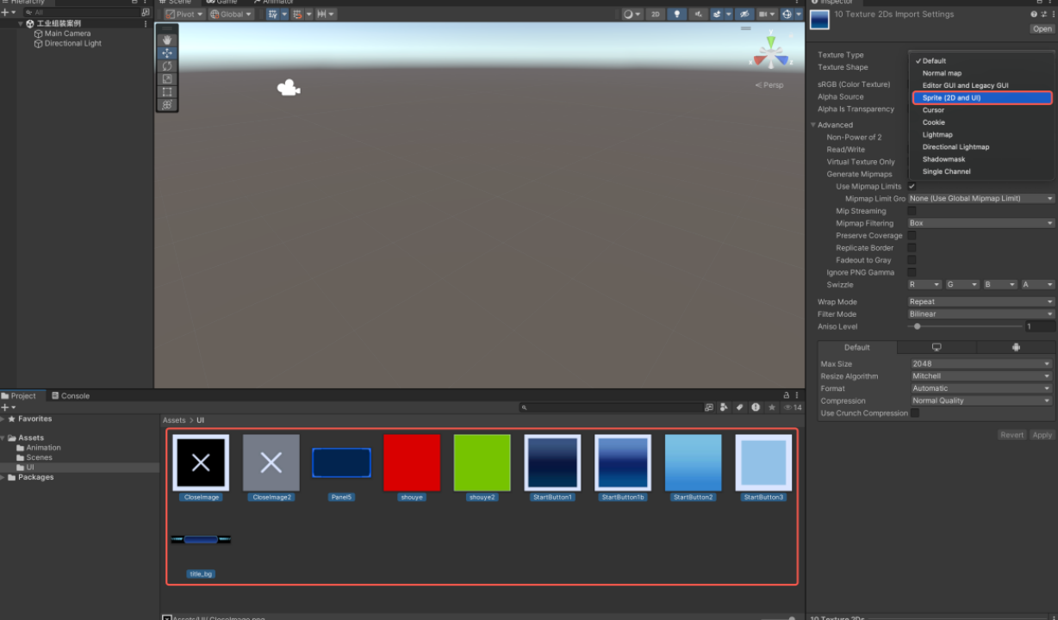
Task: Toggle hidden objects visibility icon
Action: coord(744,14)
